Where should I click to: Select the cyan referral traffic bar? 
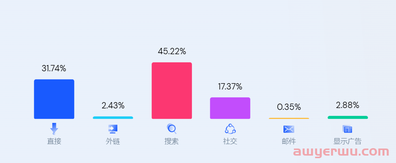(113, 118)
